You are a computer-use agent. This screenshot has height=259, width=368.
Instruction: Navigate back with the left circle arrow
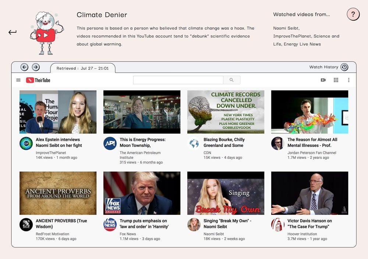tap(24, 67)
